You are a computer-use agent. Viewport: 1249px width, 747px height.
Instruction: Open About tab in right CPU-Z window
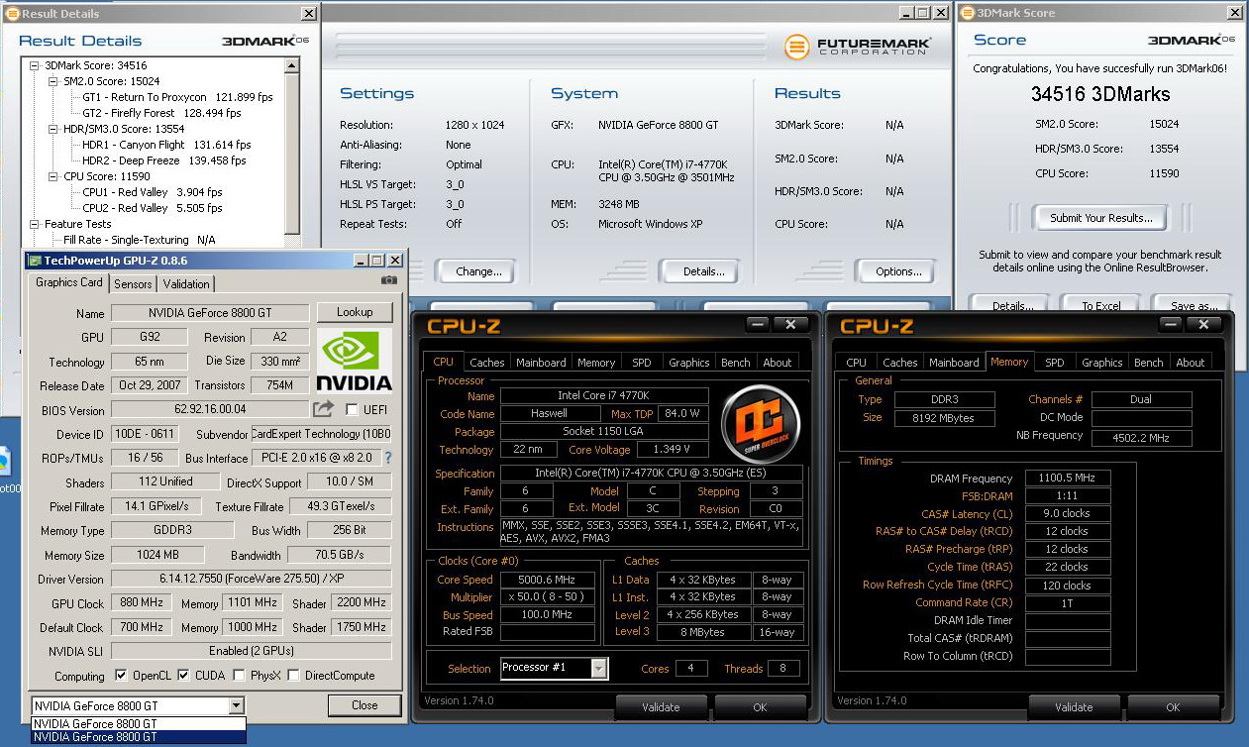coord(1190,363)
